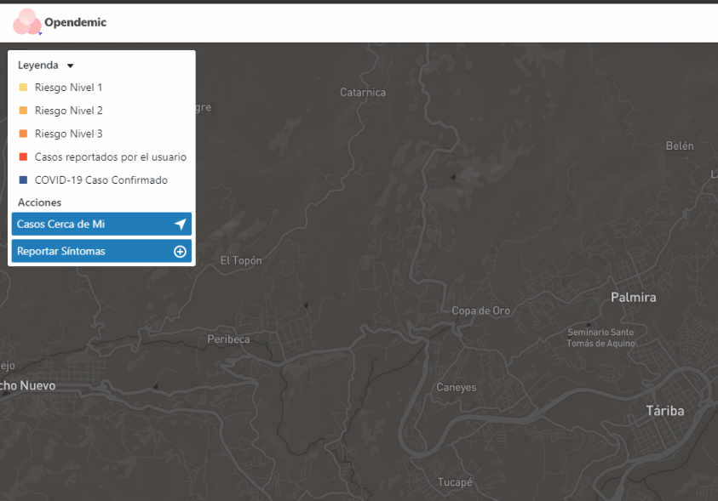Click the COVID-19 Caso Confirmado legend label

[x=101, y=180]
